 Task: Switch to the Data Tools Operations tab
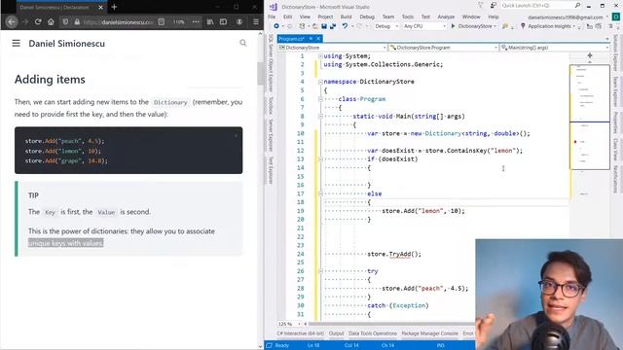[x=373, y=333]
